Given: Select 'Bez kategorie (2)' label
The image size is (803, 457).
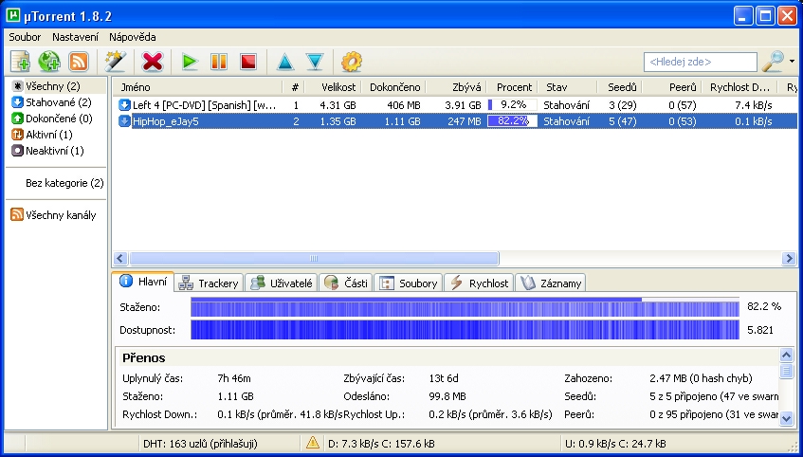Looking at the screenshot, I should [x=64, y=183].
